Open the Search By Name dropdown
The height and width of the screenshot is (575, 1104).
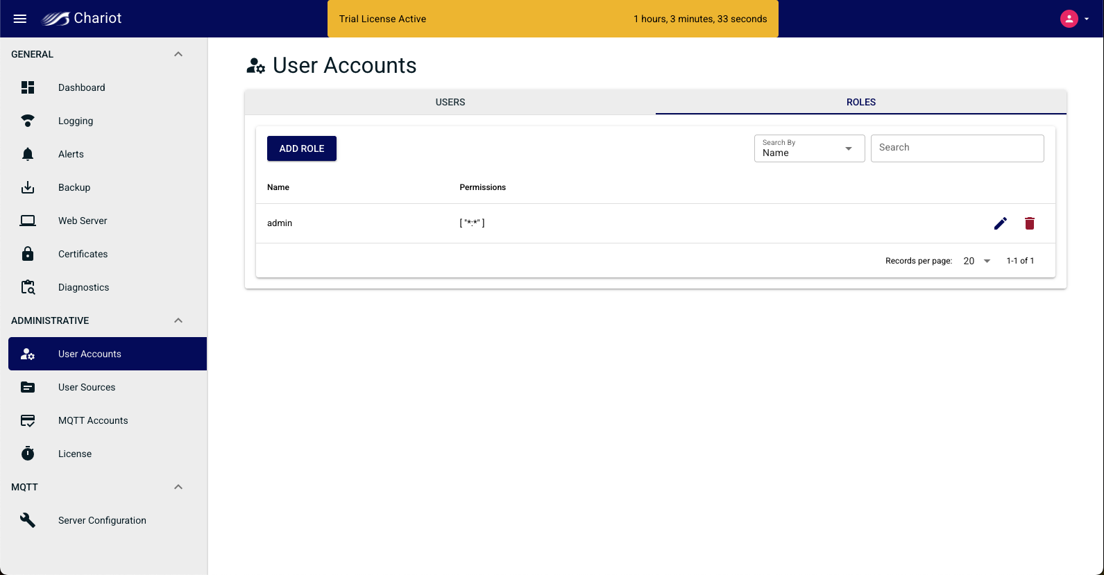click(809, 148)
